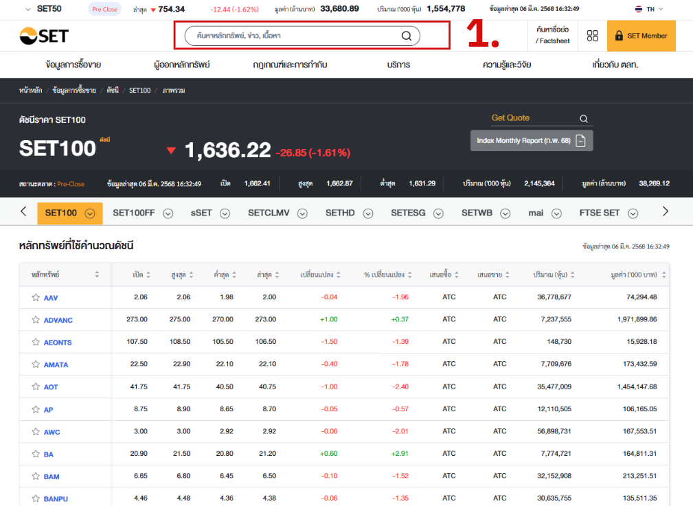Sort table by สูงสุด column arrows
This screenshot has height=506, width=693.
click(x=191, y=275)
